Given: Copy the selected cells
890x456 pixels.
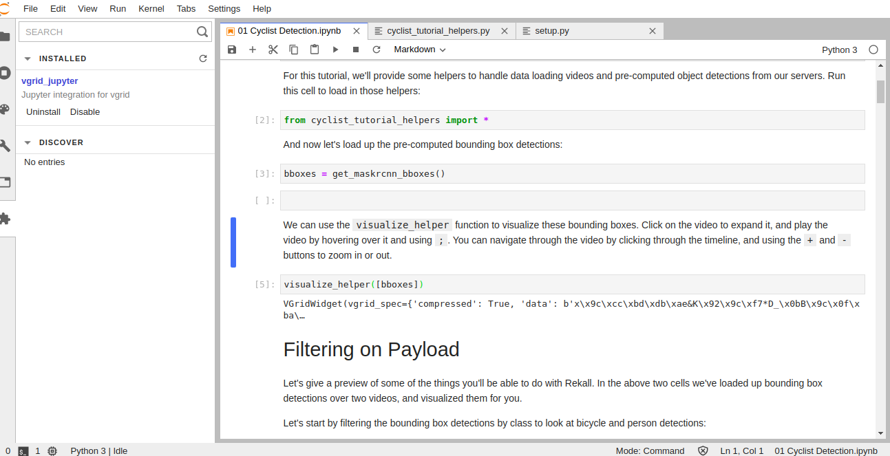Looking at the screenshot, I should (294, 50).
